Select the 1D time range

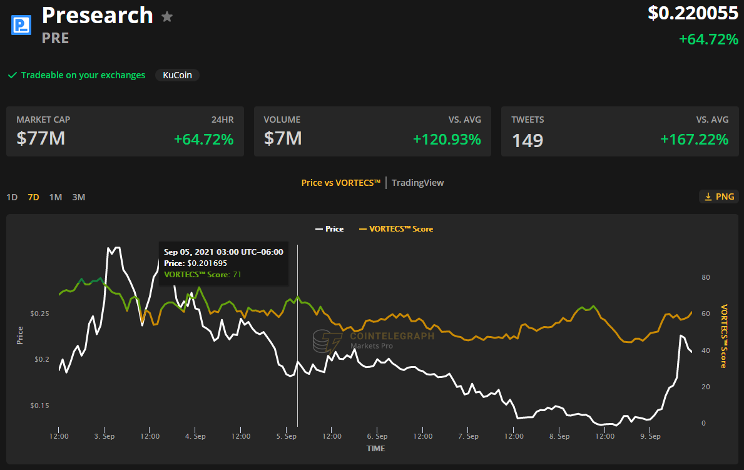tap(12, 197)
